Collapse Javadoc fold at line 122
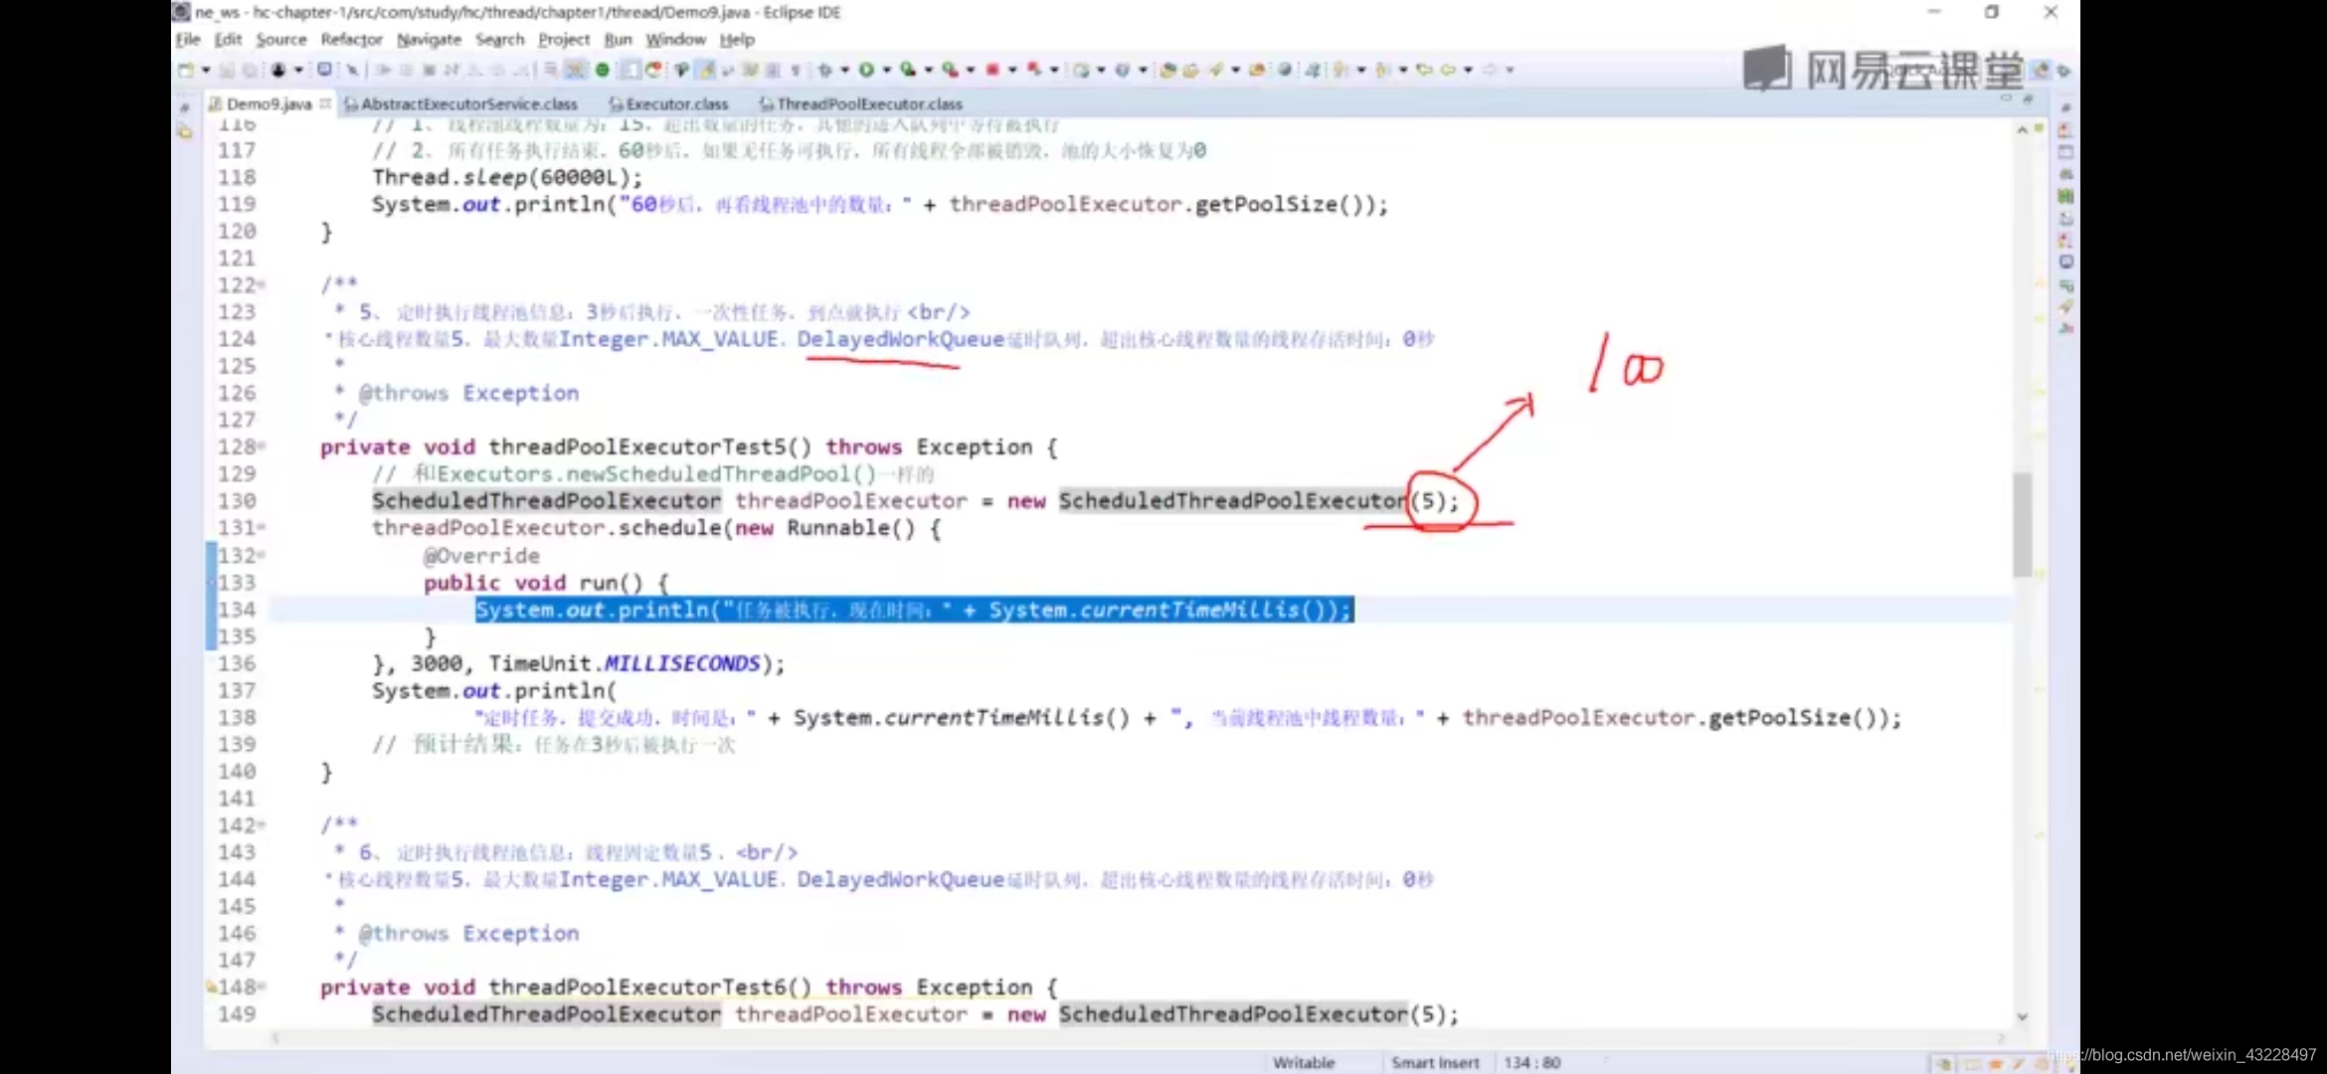 [x=262, y=285]
